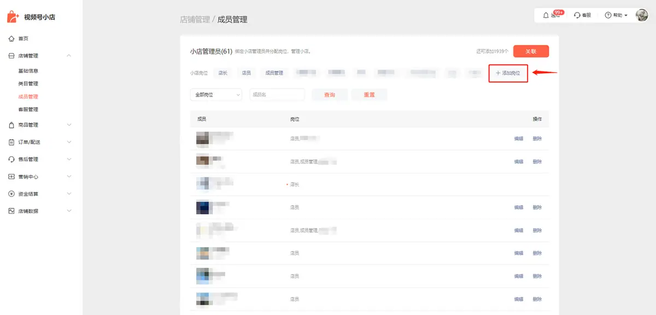Click the 订单/配送 clipboard icon
Viewport: 656px width, 315px height.
coord(11,142)
